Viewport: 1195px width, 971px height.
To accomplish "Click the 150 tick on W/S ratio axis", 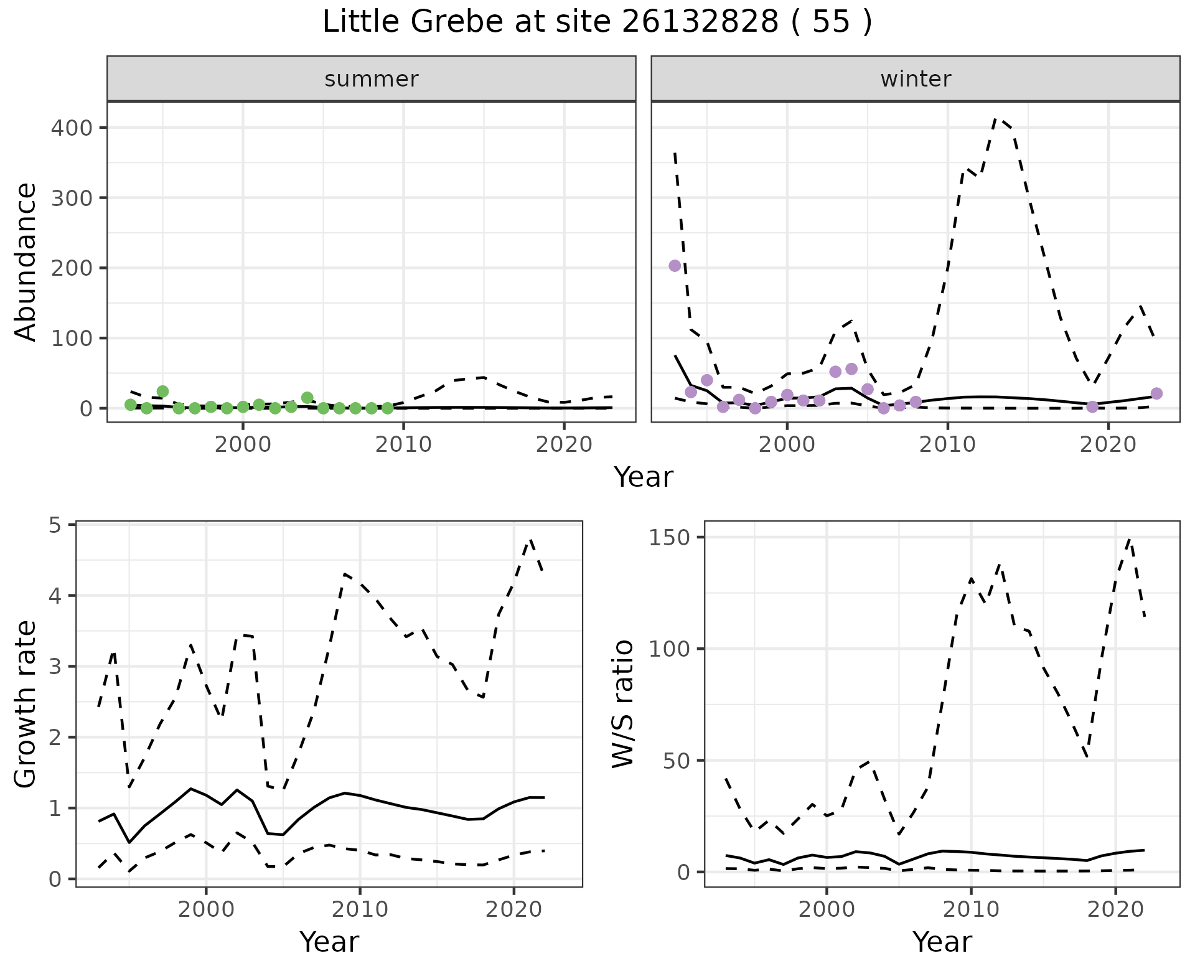I will [x=669, y=538].
